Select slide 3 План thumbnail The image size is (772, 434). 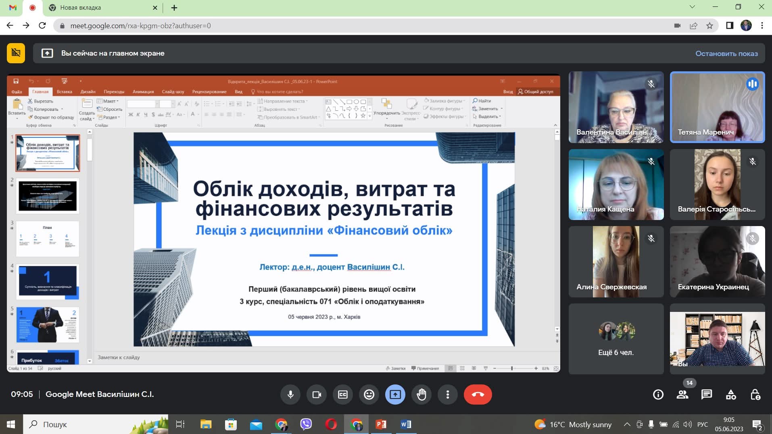(x=48, y=239)
